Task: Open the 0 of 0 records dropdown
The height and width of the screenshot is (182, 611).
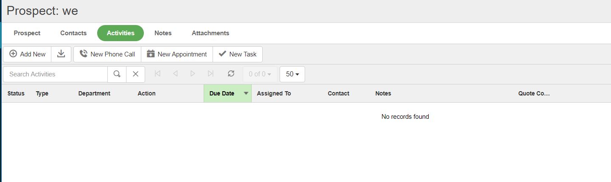Action: coord(260,74)
